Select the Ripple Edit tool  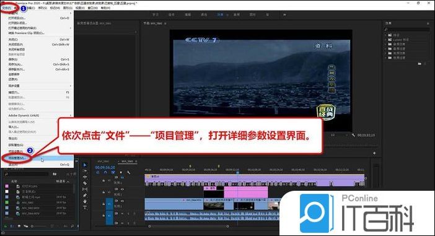tap(85, 177)
